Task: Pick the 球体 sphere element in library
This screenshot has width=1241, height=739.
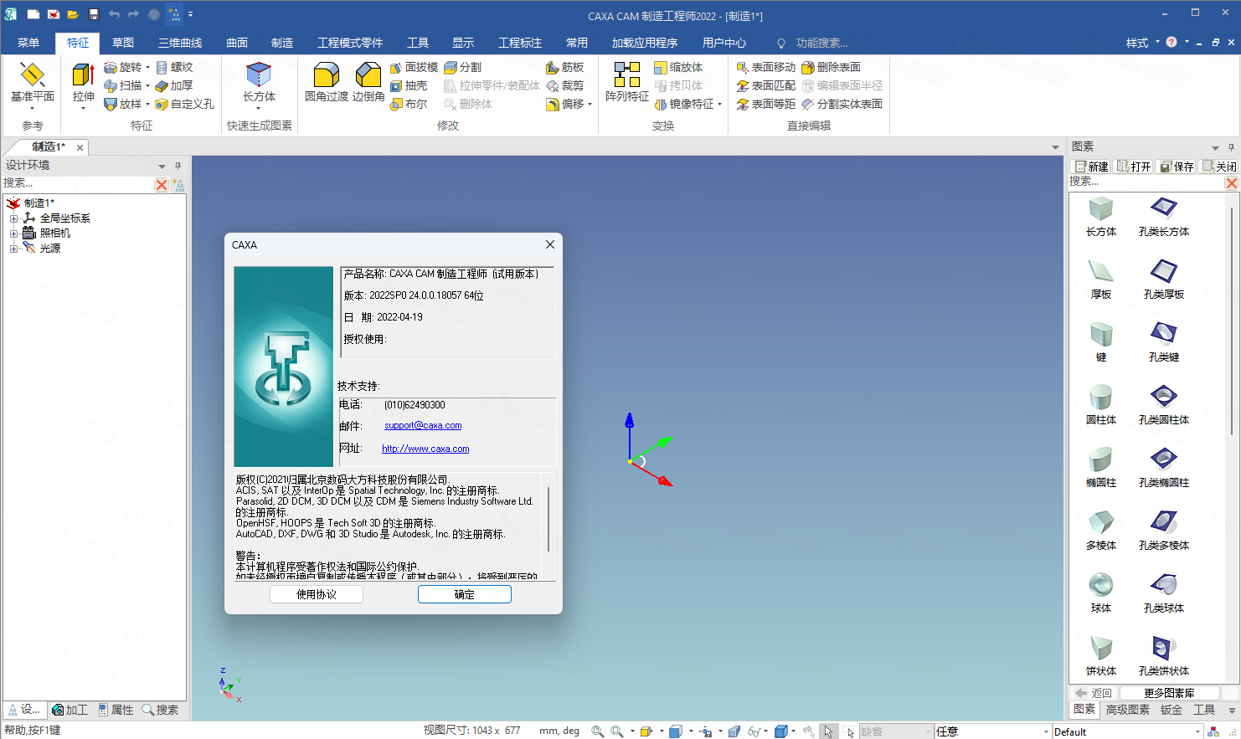Action: [1100, 592]
